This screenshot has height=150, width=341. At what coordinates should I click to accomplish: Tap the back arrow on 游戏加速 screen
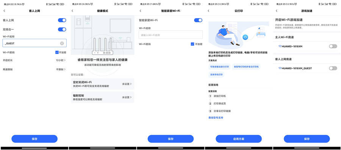277,11
